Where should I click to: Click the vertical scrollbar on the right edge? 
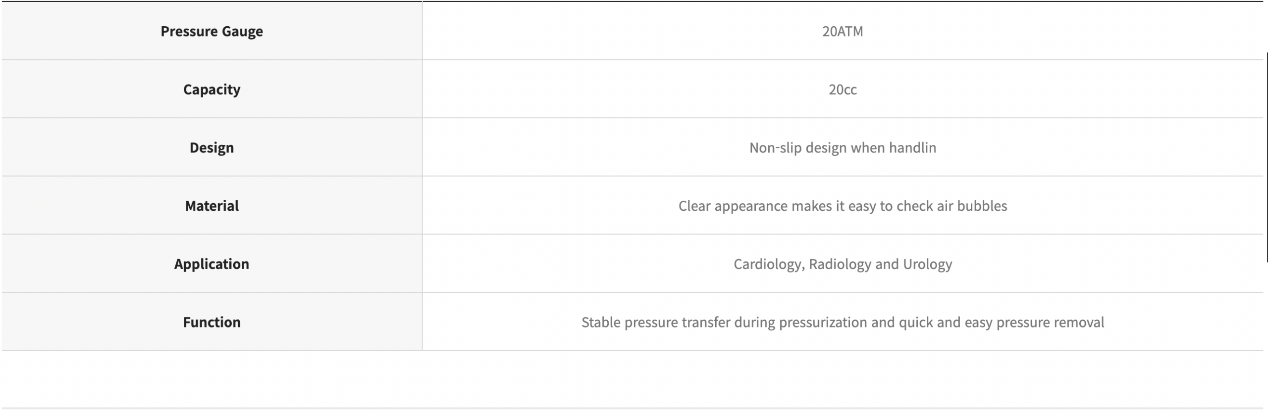coord(1267,157)
